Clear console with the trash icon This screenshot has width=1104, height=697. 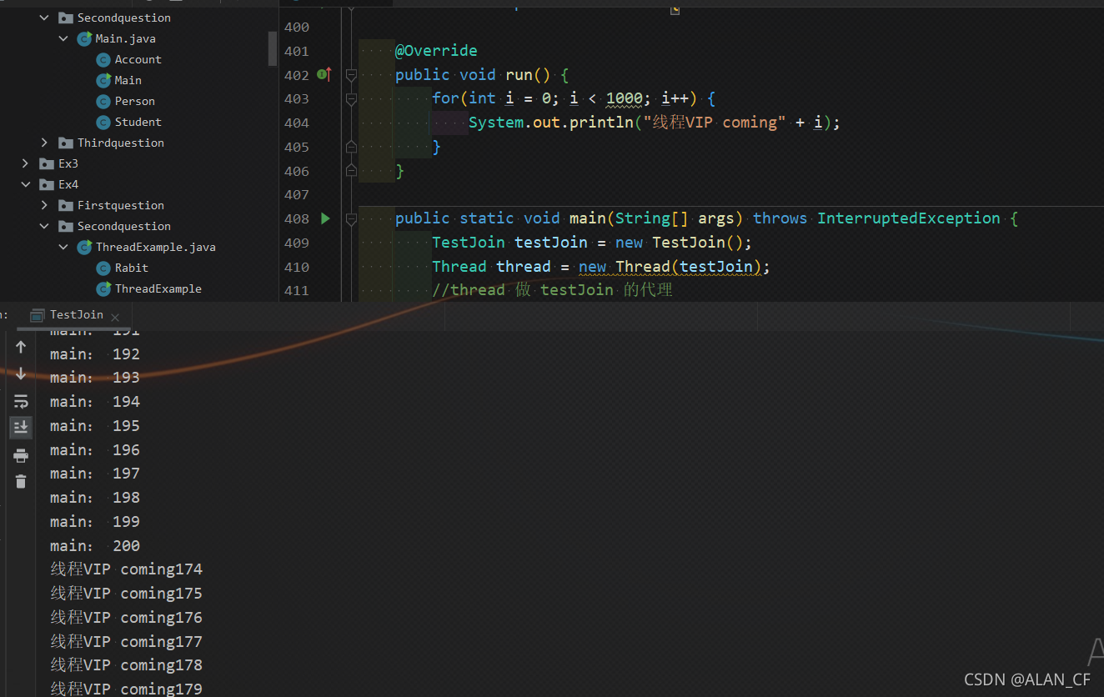(21, 481)
